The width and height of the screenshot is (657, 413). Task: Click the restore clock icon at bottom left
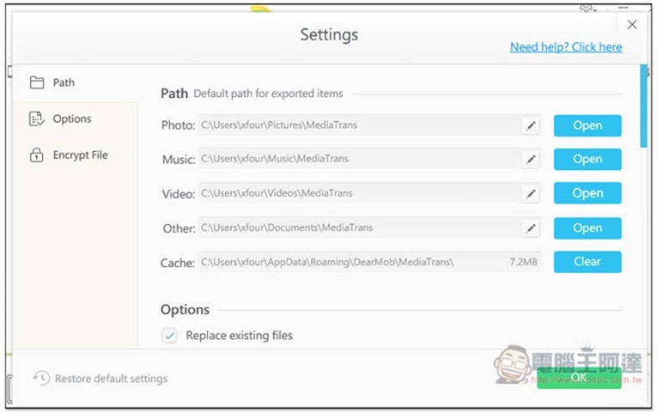click(x=41, y=379)
